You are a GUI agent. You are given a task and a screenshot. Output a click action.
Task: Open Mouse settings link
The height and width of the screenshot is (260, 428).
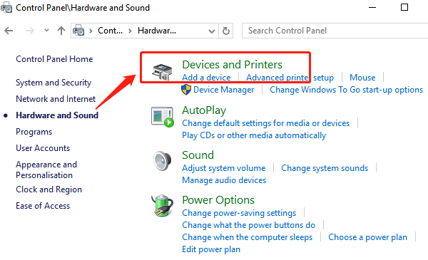pyautogui.click(x=362, y=78)
